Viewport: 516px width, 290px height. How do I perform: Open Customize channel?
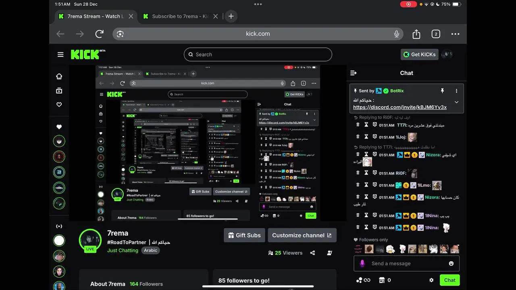click(302, 235)
